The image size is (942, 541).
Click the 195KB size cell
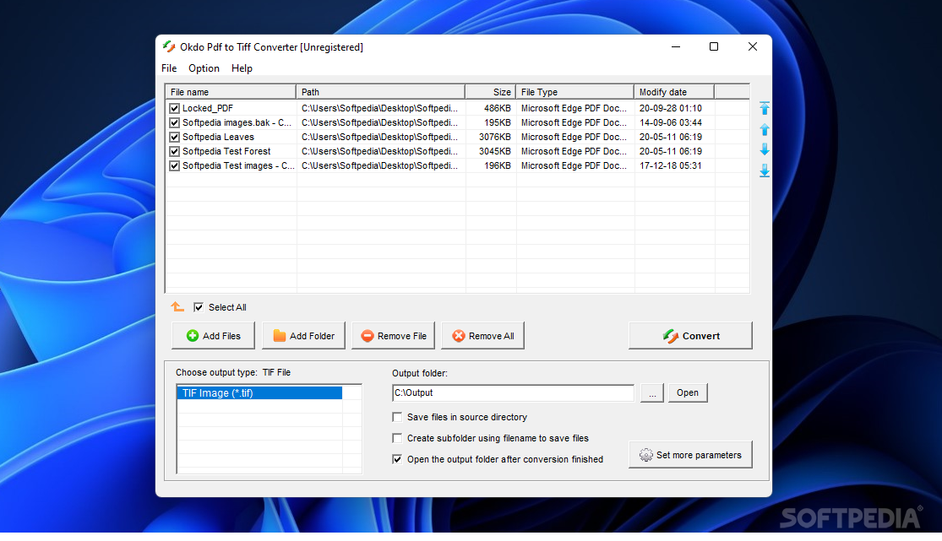(x=498, y=122)
